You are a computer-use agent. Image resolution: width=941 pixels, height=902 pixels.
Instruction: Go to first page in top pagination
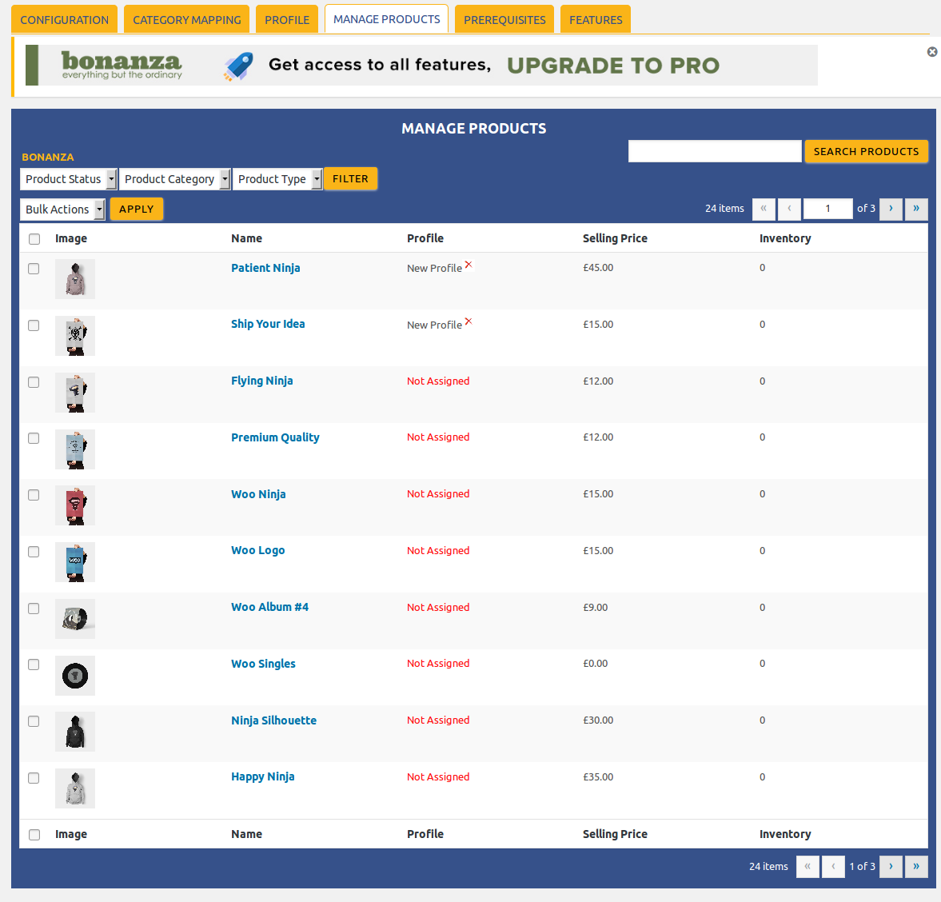click(764, 209)
